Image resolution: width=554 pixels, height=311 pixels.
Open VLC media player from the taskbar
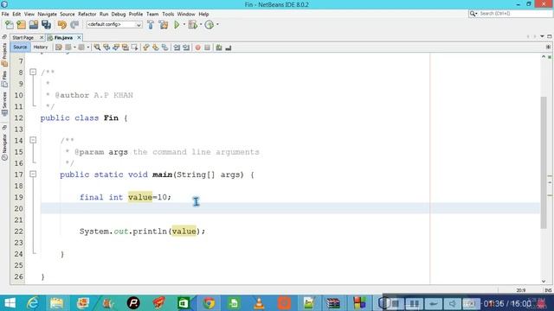coord(259,303)
